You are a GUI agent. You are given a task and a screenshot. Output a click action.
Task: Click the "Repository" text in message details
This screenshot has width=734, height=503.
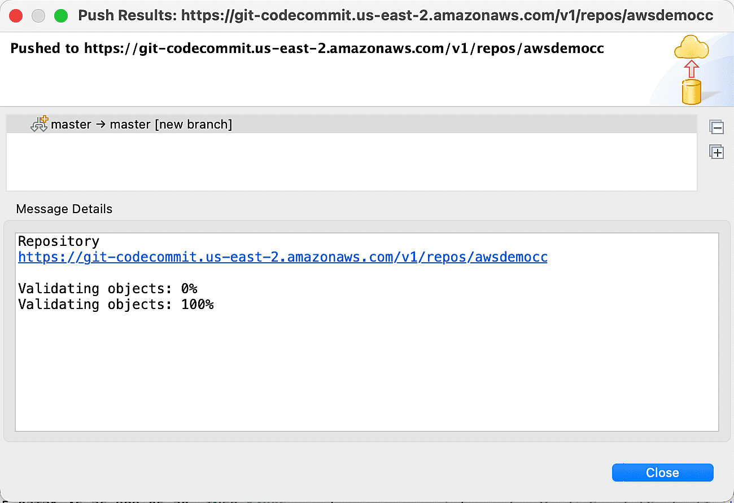point(59,241)
